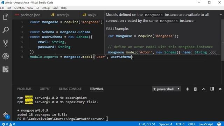Image resolution: width=224 pixels, height=126 pixels.
Task: Click the feedback smiley icon
Action: point(219,124)
